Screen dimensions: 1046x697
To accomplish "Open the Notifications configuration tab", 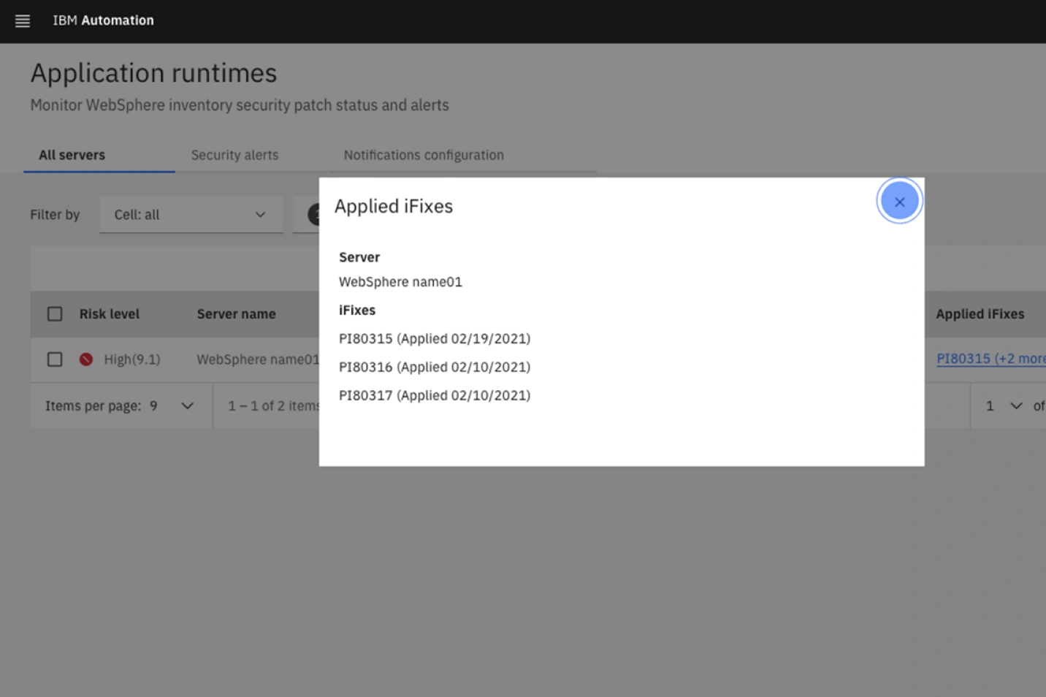I will (424, 154).
